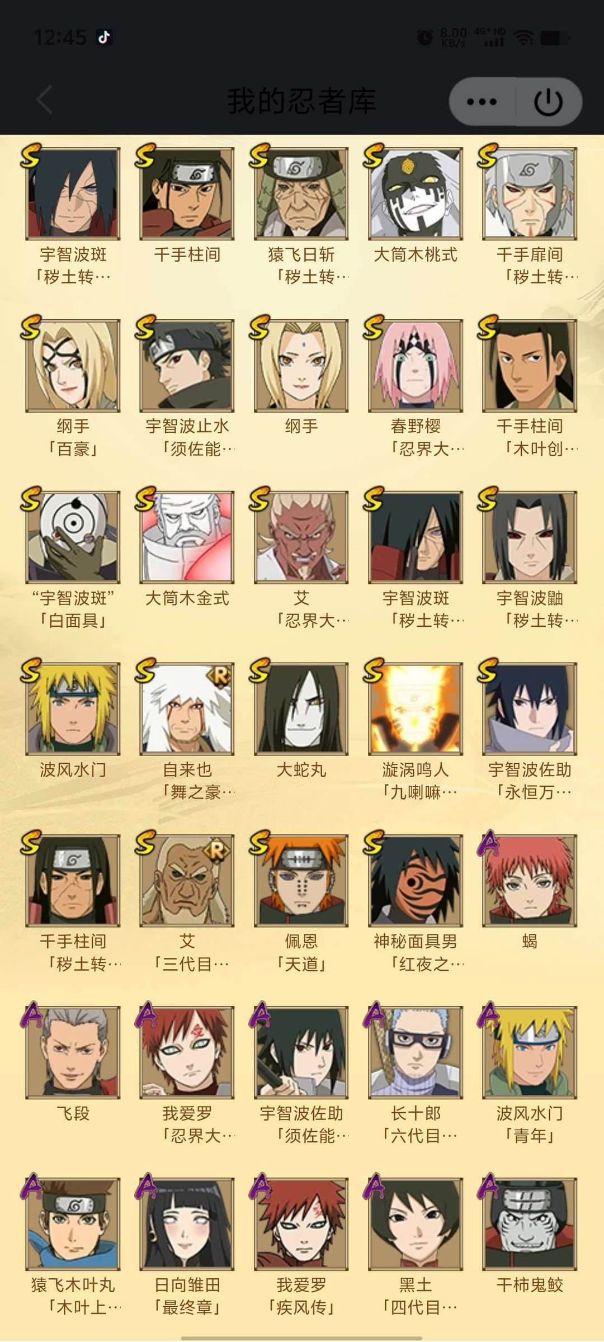Tap the power close mini-program icon
The width and height of the screenshot is (604, 1342).
(548, 102)
